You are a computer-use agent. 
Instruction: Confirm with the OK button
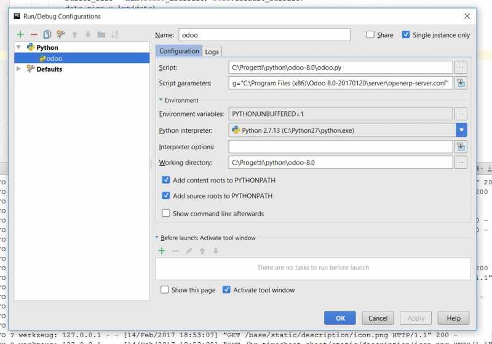click(340, 318)
